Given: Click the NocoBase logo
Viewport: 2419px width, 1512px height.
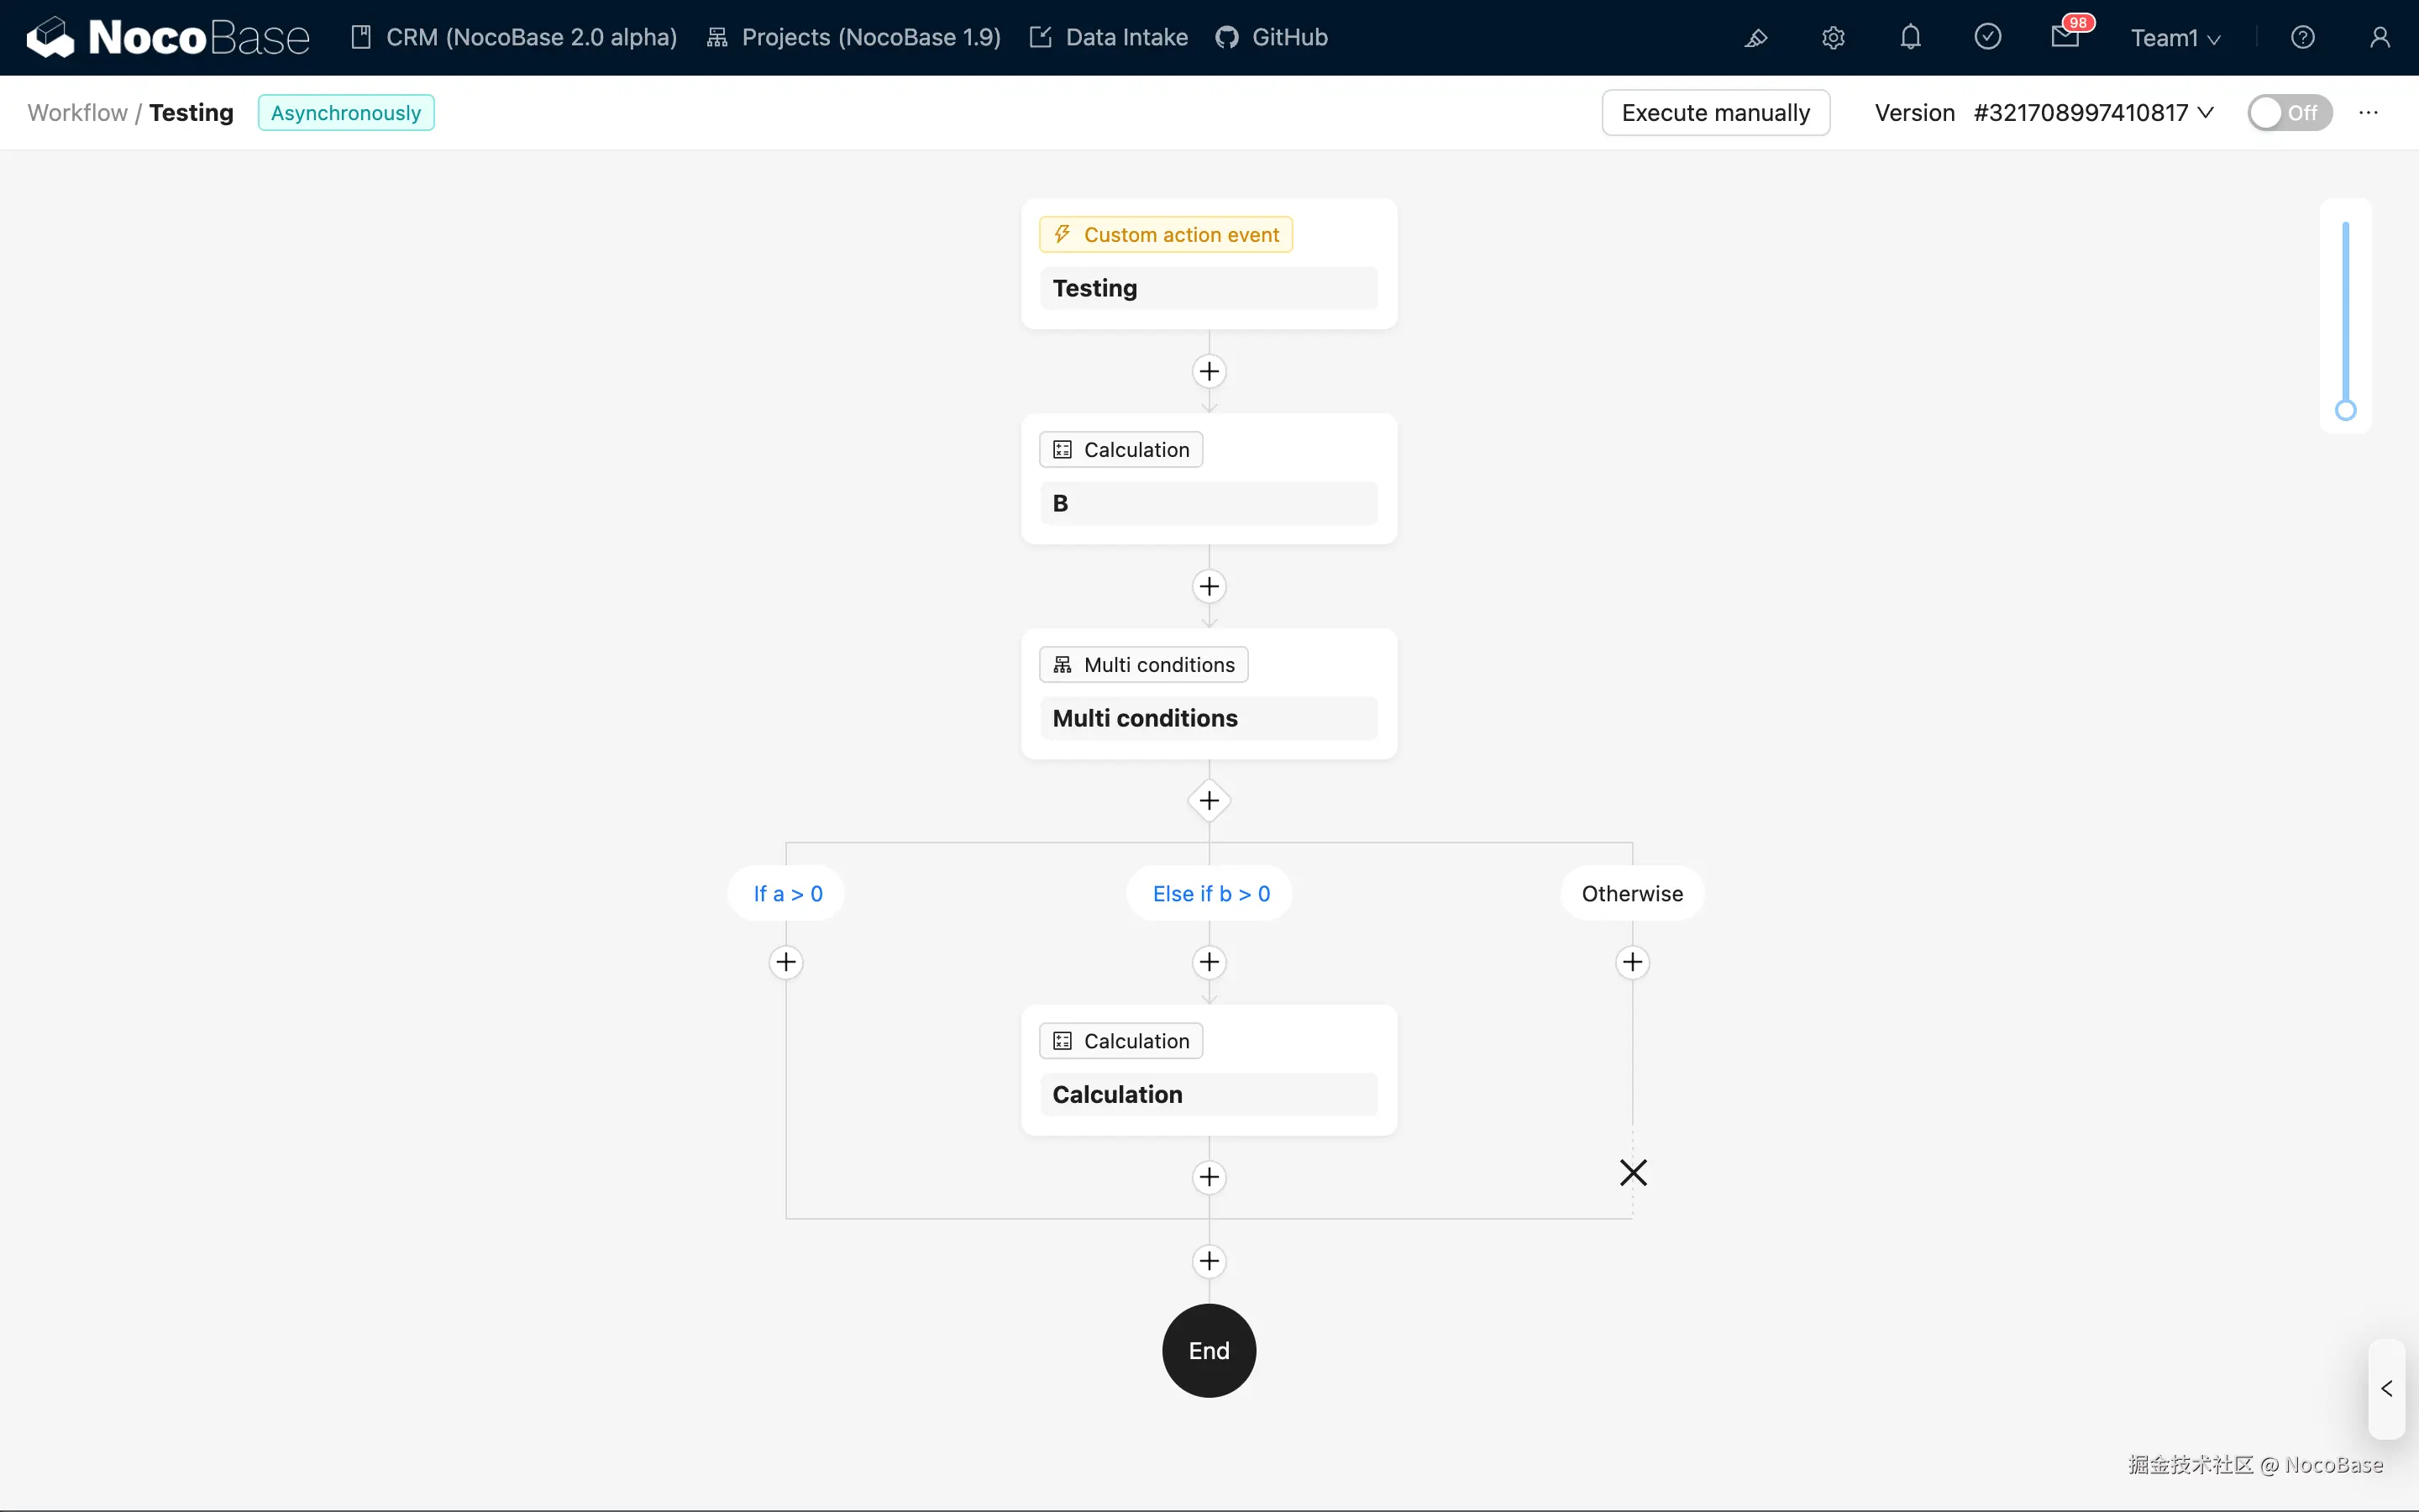Looking at the screenshot, I should coord(168,38).
